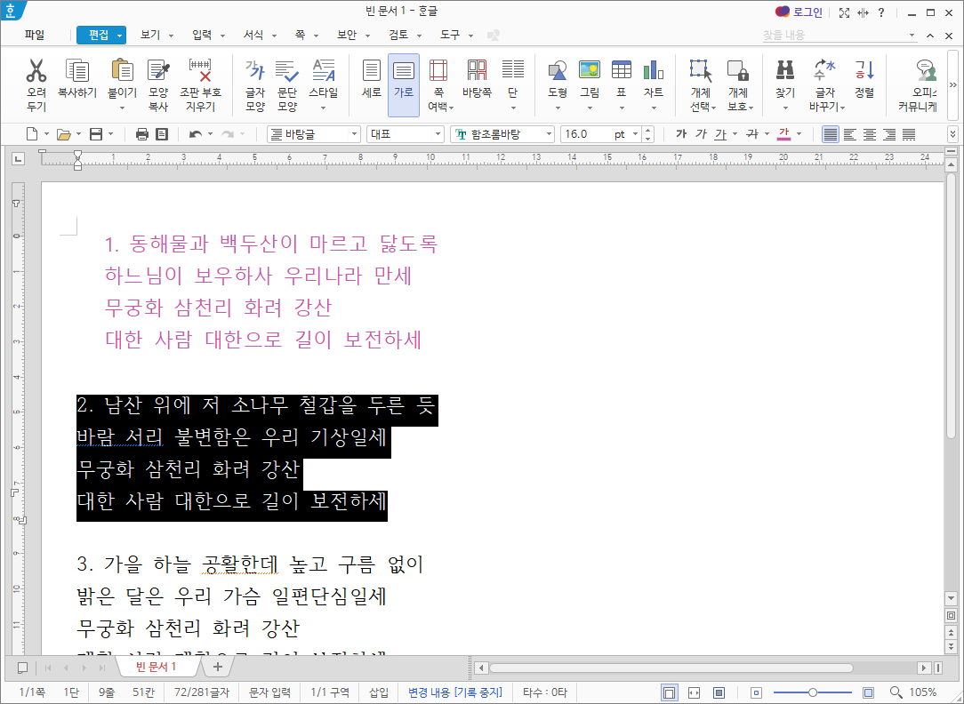Insert a shape with 도형 icon
The image size is (964, 704).
558,70
